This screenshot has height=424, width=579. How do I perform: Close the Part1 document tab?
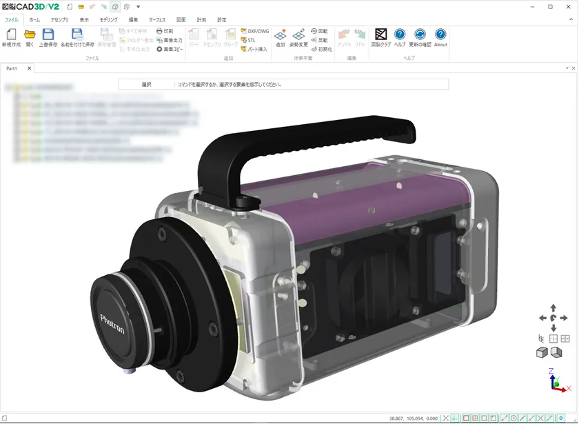point(29,68)
